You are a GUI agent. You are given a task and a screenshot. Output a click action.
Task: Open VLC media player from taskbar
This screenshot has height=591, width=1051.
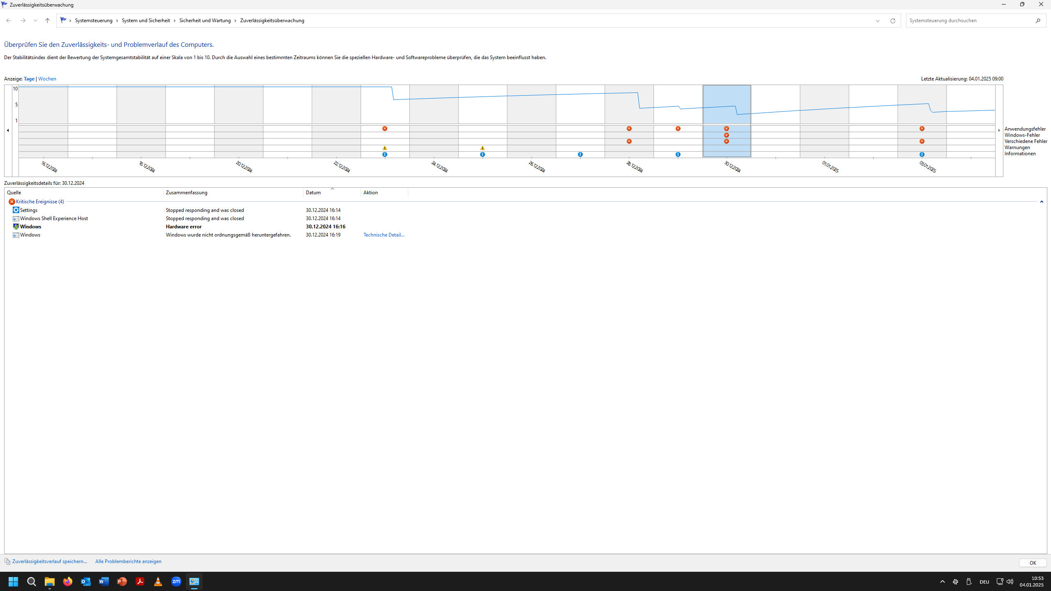pos(158,581)
